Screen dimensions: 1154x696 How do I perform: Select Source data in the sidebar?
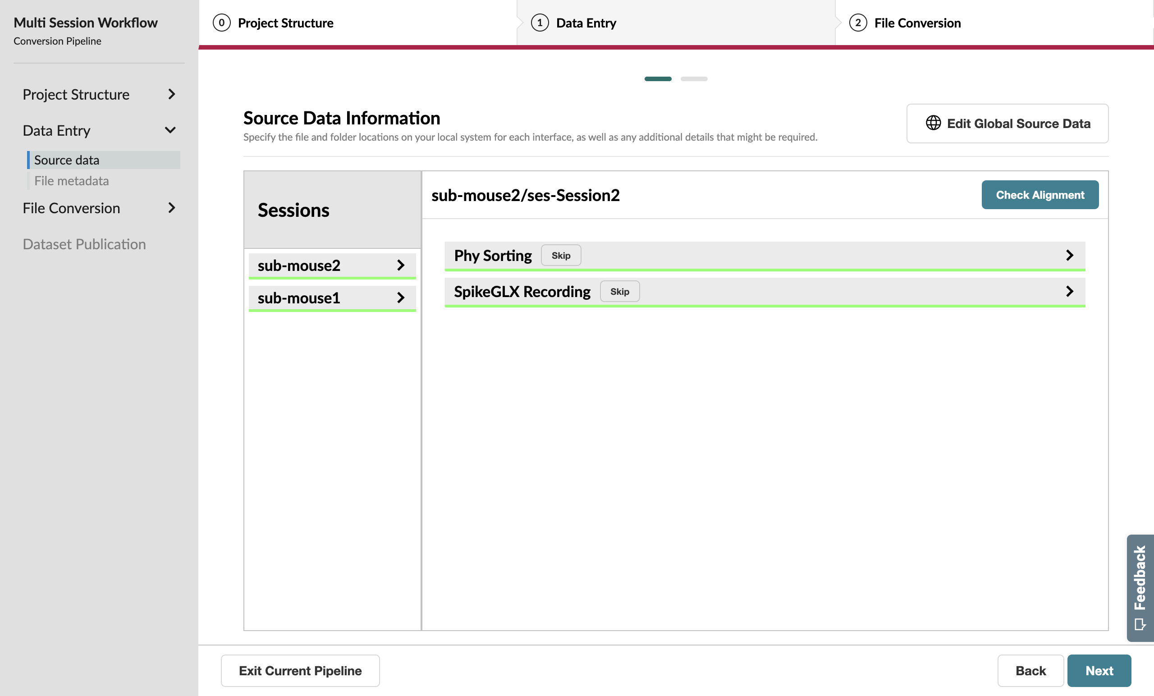pos(104,160)
